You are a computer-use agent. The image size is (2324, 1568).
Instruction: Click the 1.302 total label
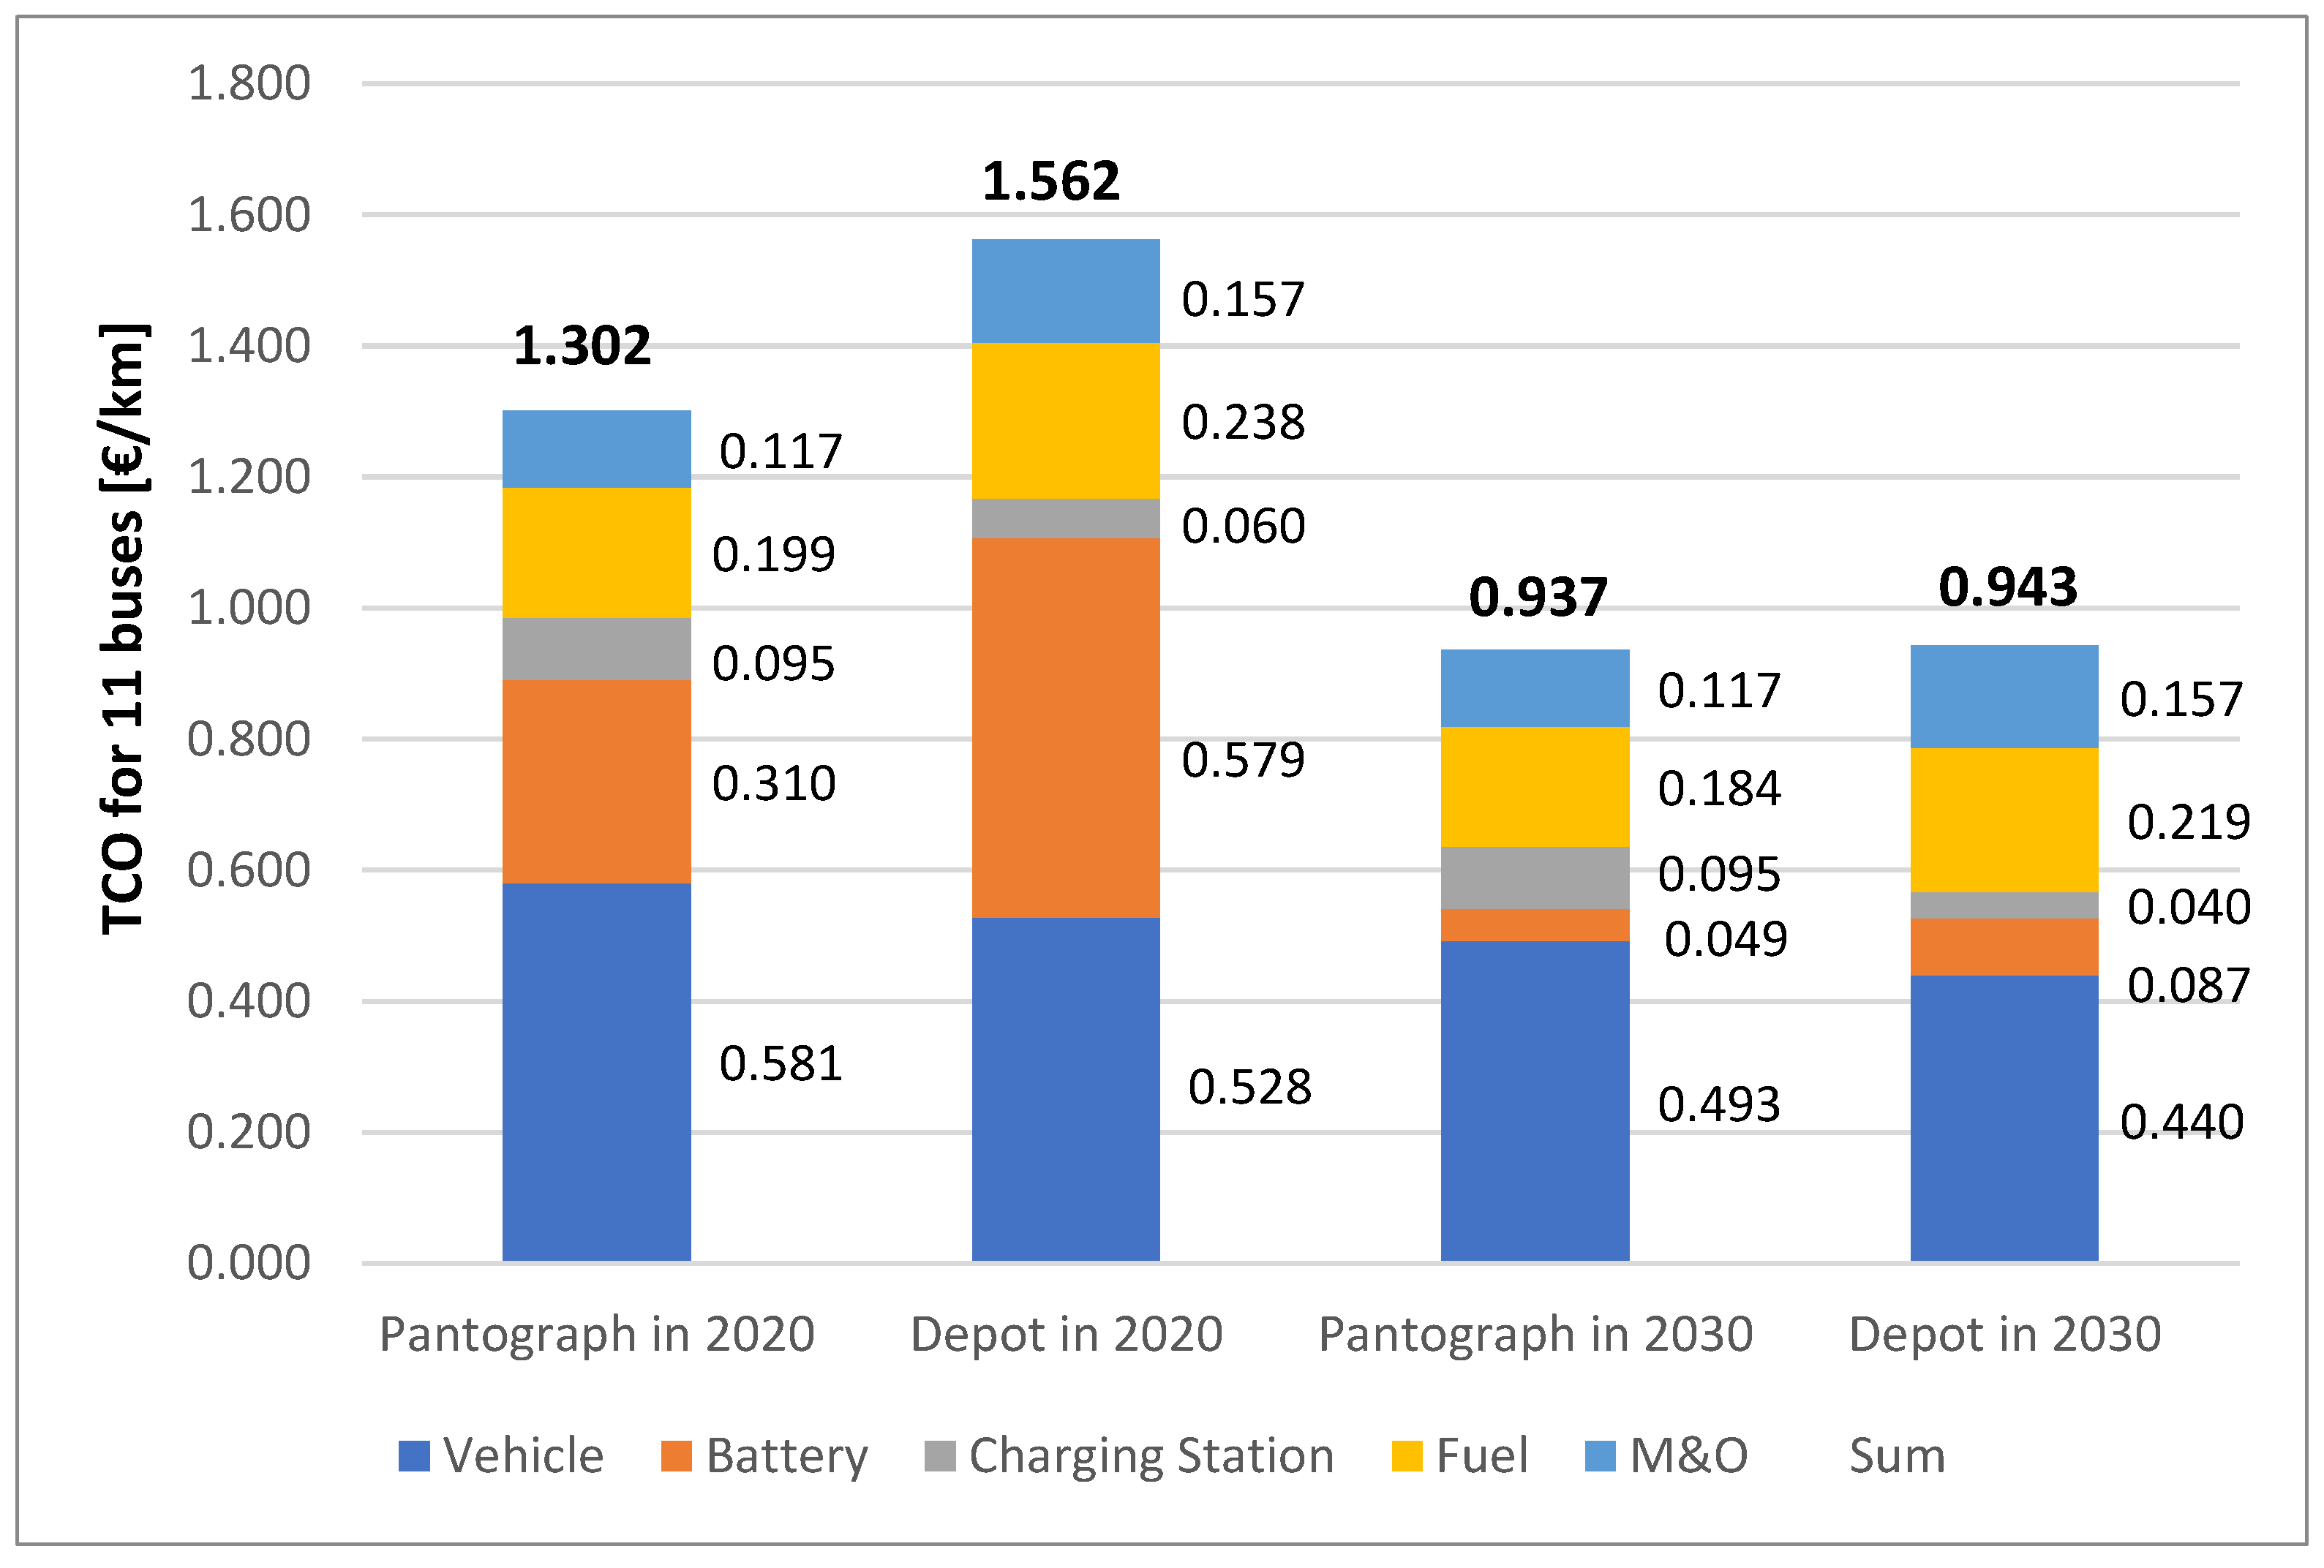point(582,347)
